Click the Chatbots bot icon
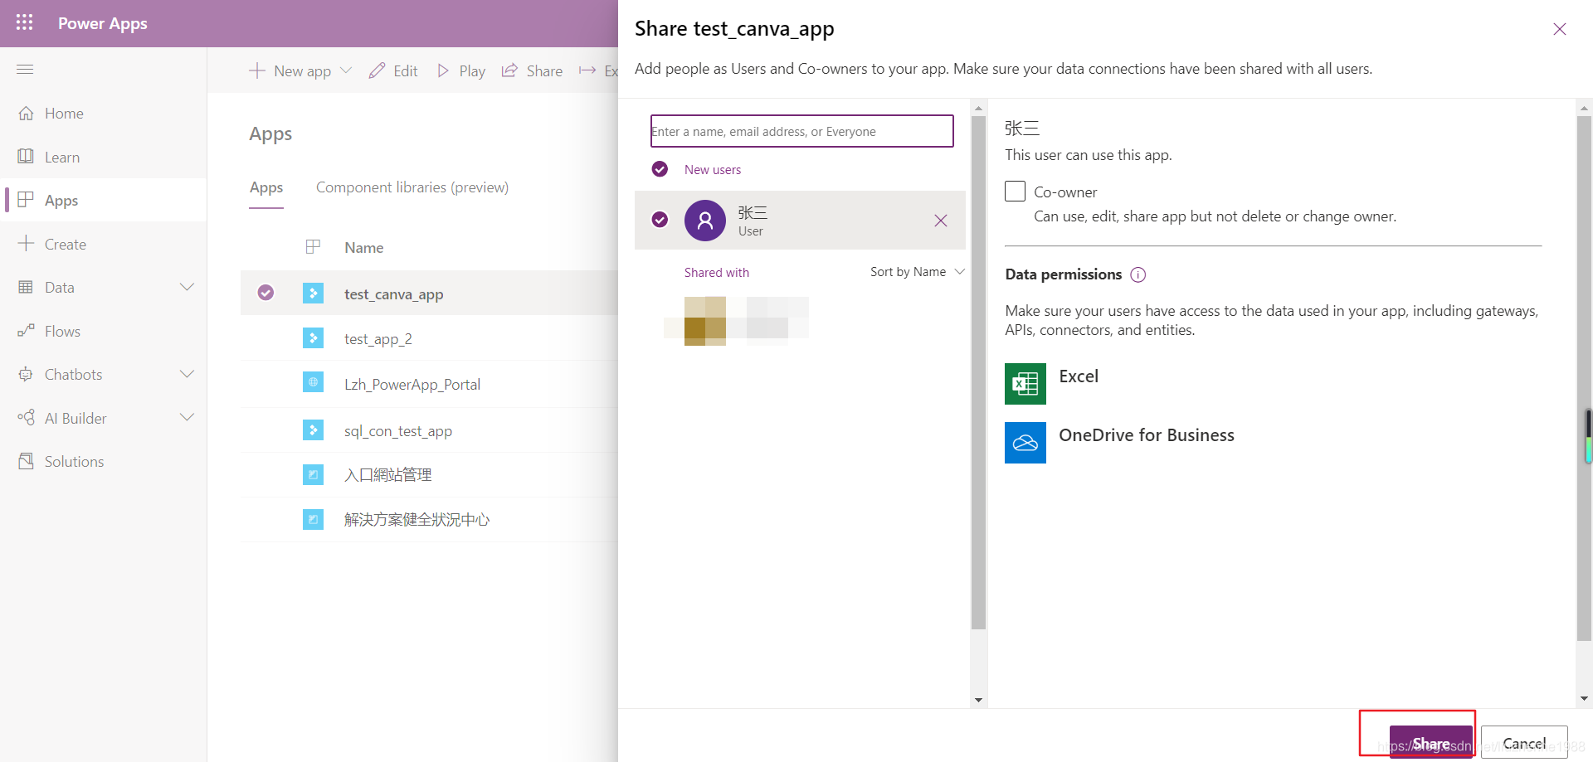The width and height of the screenshot is (1593, 762). pyautogui.click(x=26, y=374)
